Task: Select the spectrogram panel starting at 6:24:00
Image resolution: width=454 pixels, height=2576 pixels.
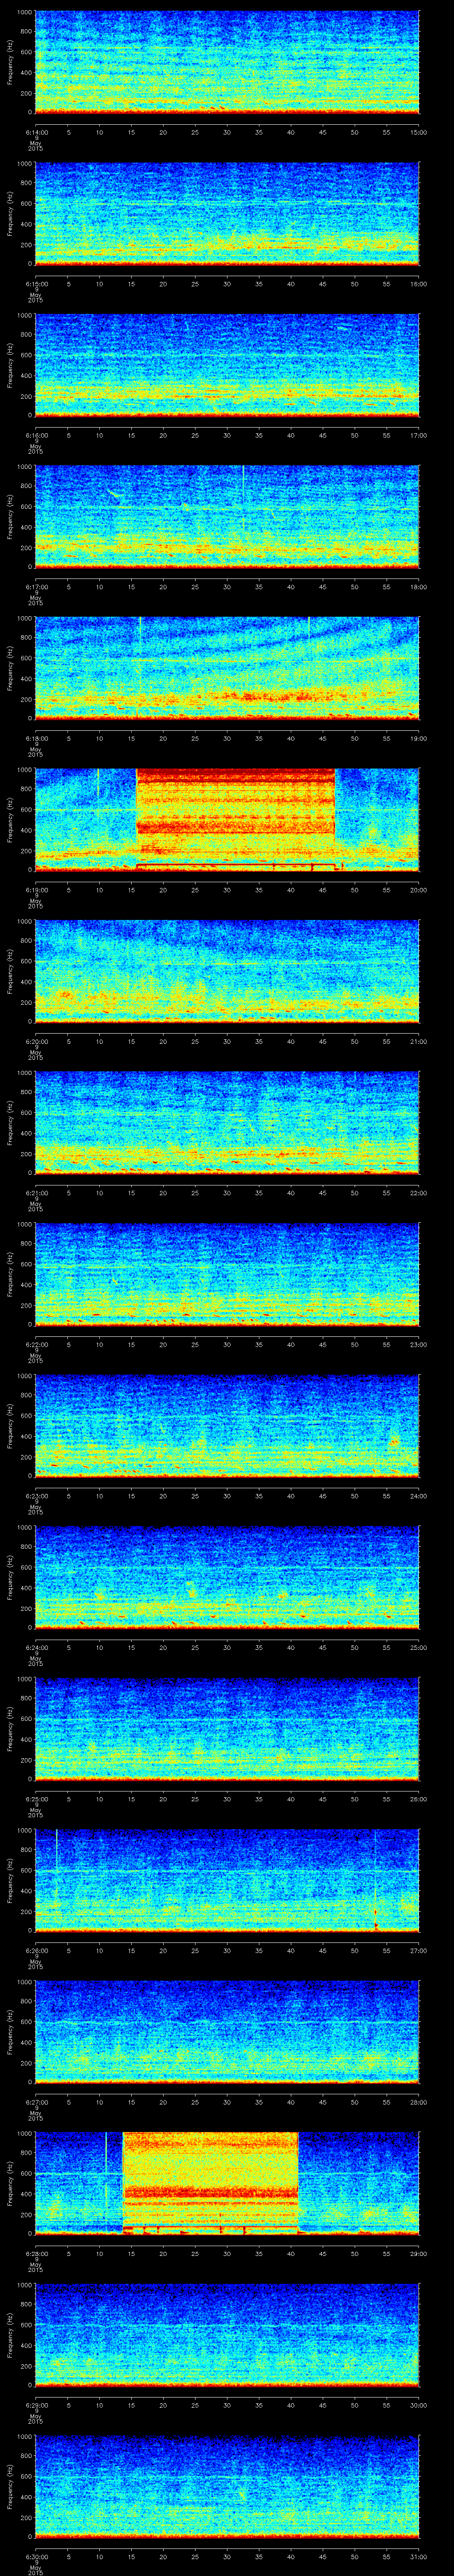Action: click(x=227, y=1577)
